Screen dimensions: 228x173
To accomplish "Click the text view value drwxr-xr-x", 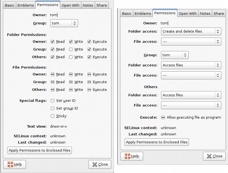I will pos(58,126).
